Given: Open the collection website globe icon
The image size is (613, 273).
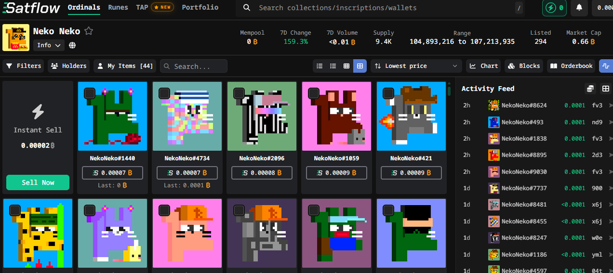Looking at the screenshot, I should pyautogui.click(x=73, y=45).
